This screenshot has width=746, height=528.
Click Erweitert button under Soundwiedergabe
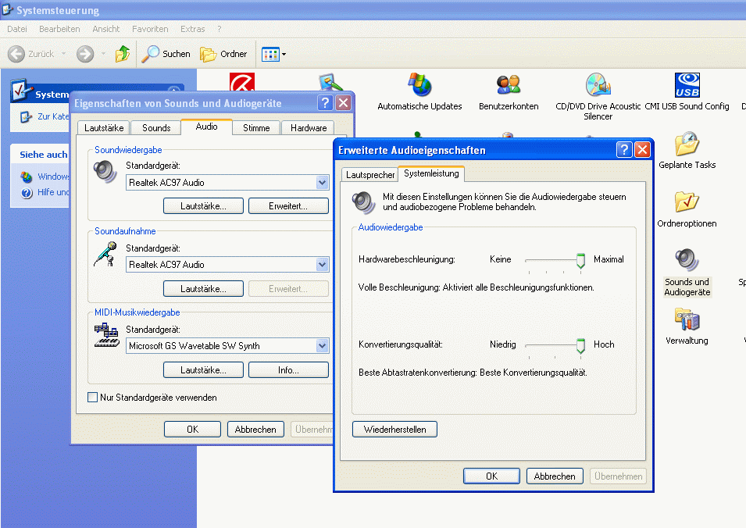pyautogui.click(x=288, y=206)
